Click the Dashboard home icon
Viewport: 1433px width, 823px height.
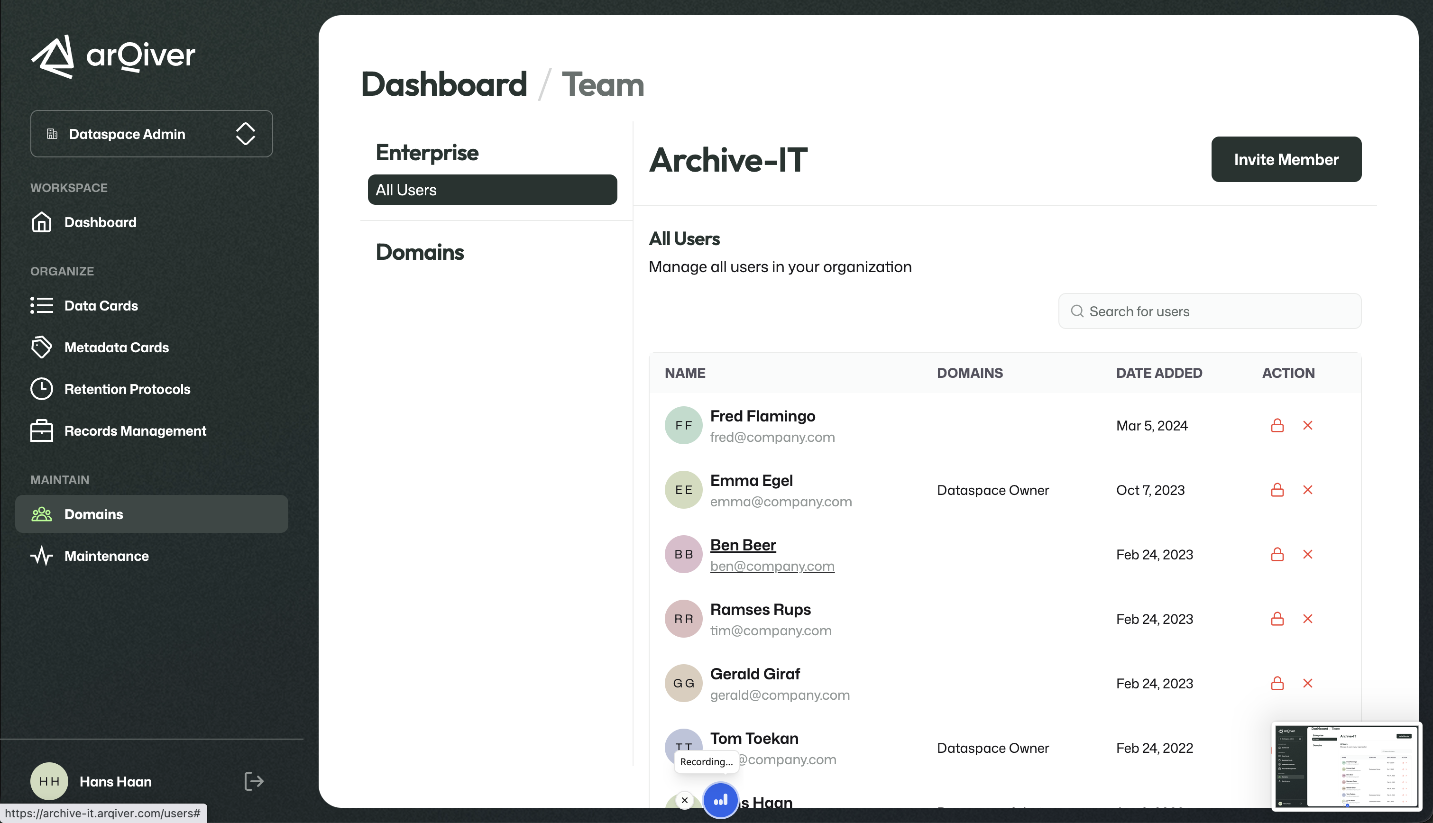pos(41,222)
